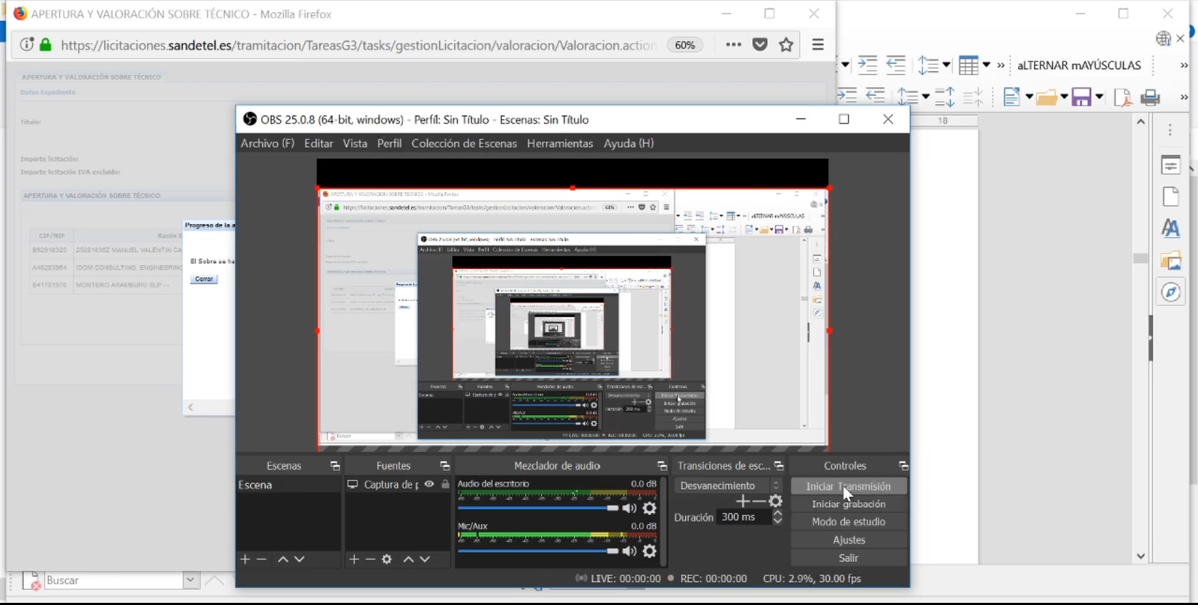Click the Iniciar grabación button

[x=849, y=504]
